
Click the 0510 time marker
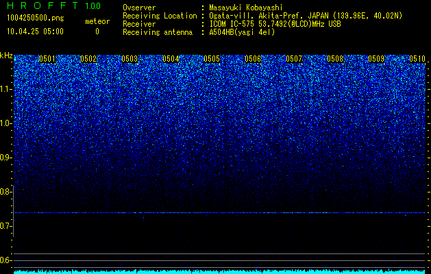tap(417, 59)
